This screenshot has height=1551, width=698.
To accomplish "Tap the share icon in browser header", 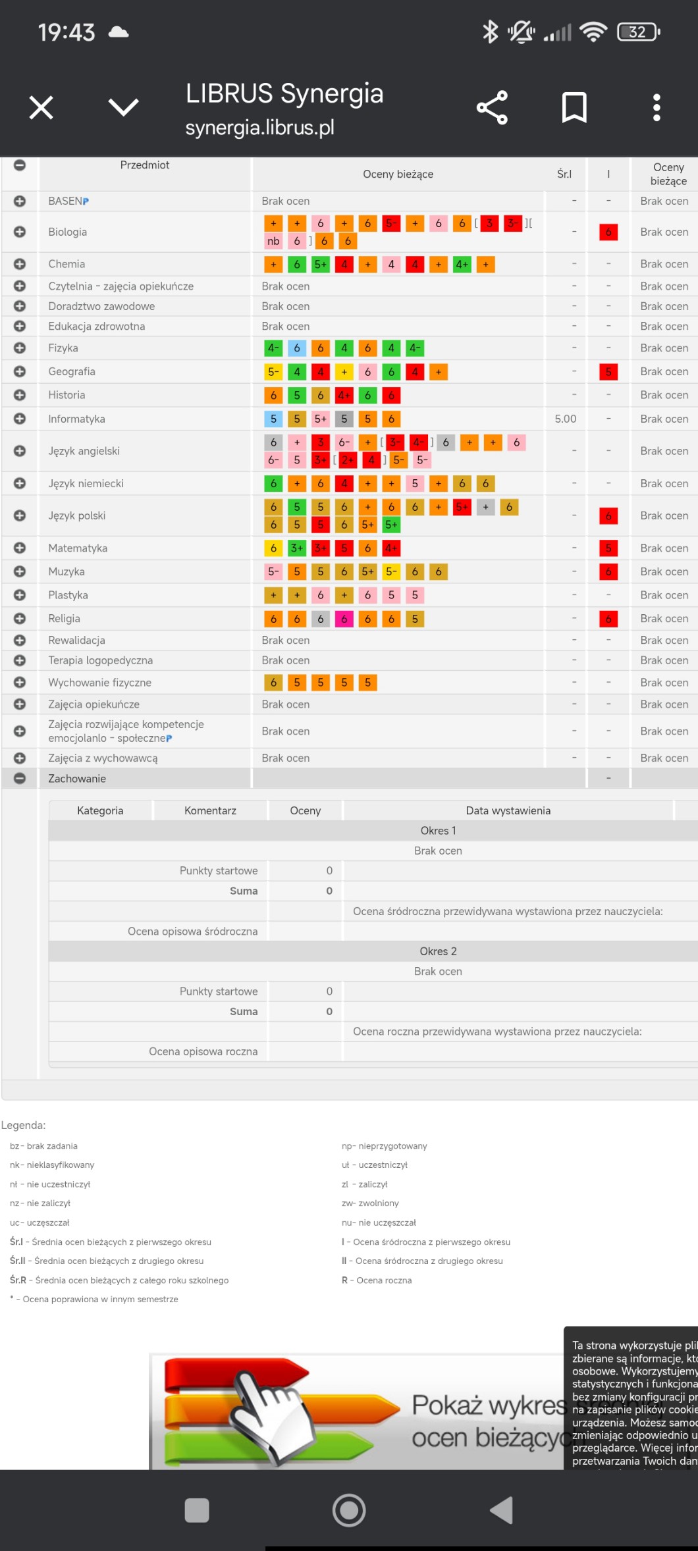I will click(492, 107).
